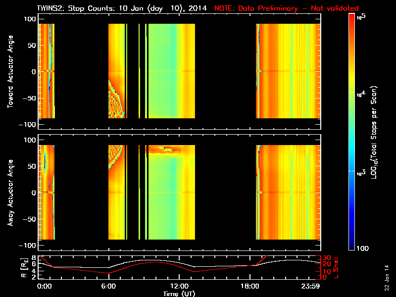Click the 6:00 time tick label

108,287
